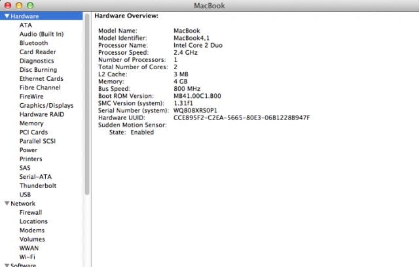The height and width of the screenshot is (267, 419).
Task: View Graphics/Displays details
Action: [46, 105]
